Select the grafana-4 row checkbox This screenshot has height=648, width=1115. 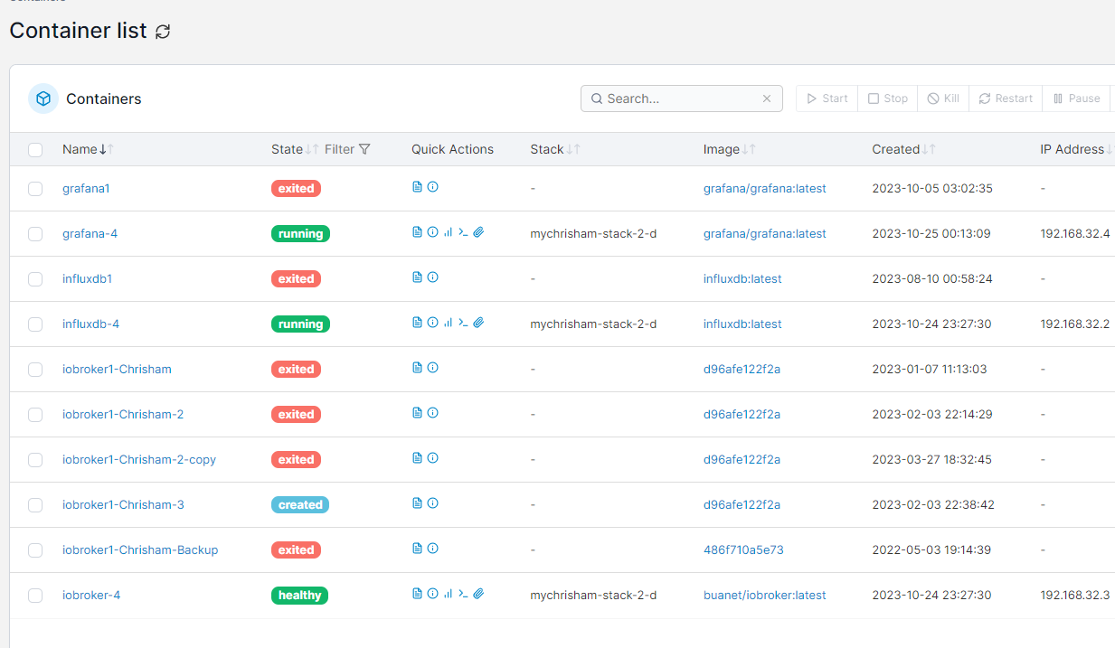35,234
